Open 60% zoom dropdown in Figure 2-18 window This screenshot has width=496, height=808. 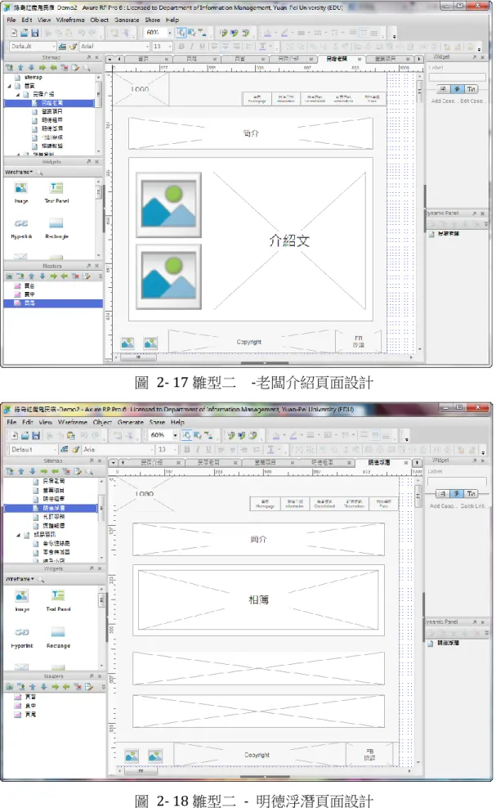(x=175, y=435)
